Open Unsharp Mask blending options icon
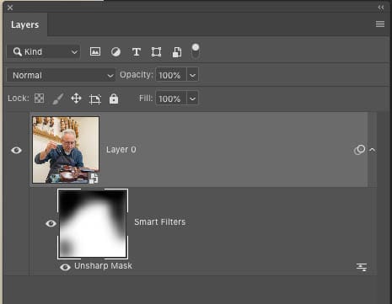 (362, 267)
